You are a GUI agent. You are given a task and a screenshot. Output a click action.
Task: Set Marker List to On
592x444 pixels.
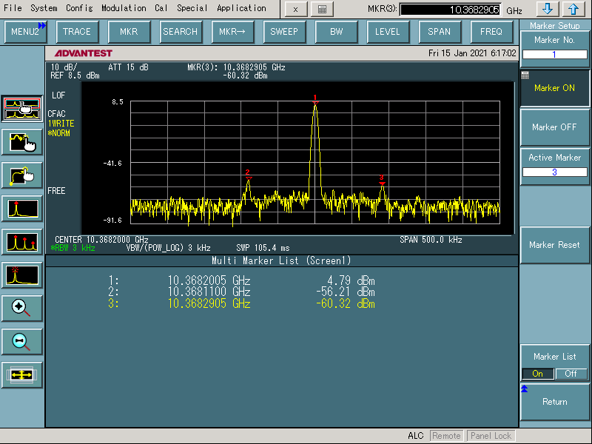tap(538, 374)
